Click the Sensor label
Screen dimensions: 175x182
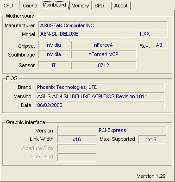pos(27,65)
